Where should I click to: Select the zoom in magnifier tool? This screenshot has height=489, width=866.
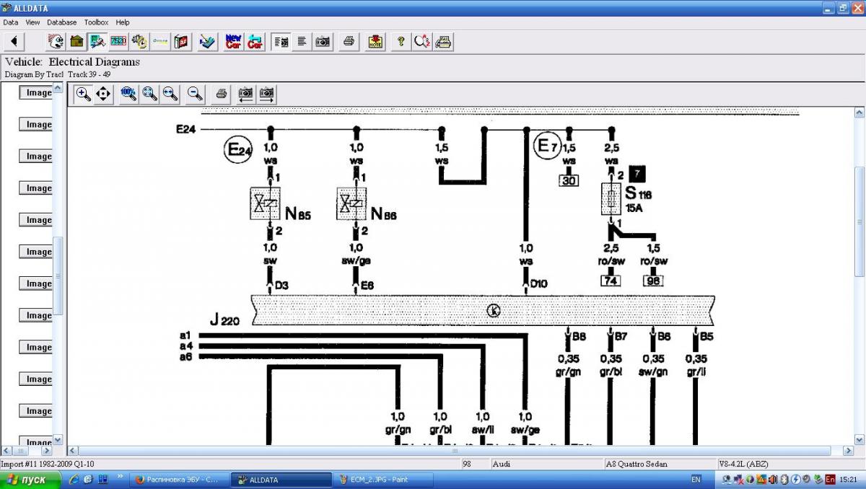[x=83, y=94]
